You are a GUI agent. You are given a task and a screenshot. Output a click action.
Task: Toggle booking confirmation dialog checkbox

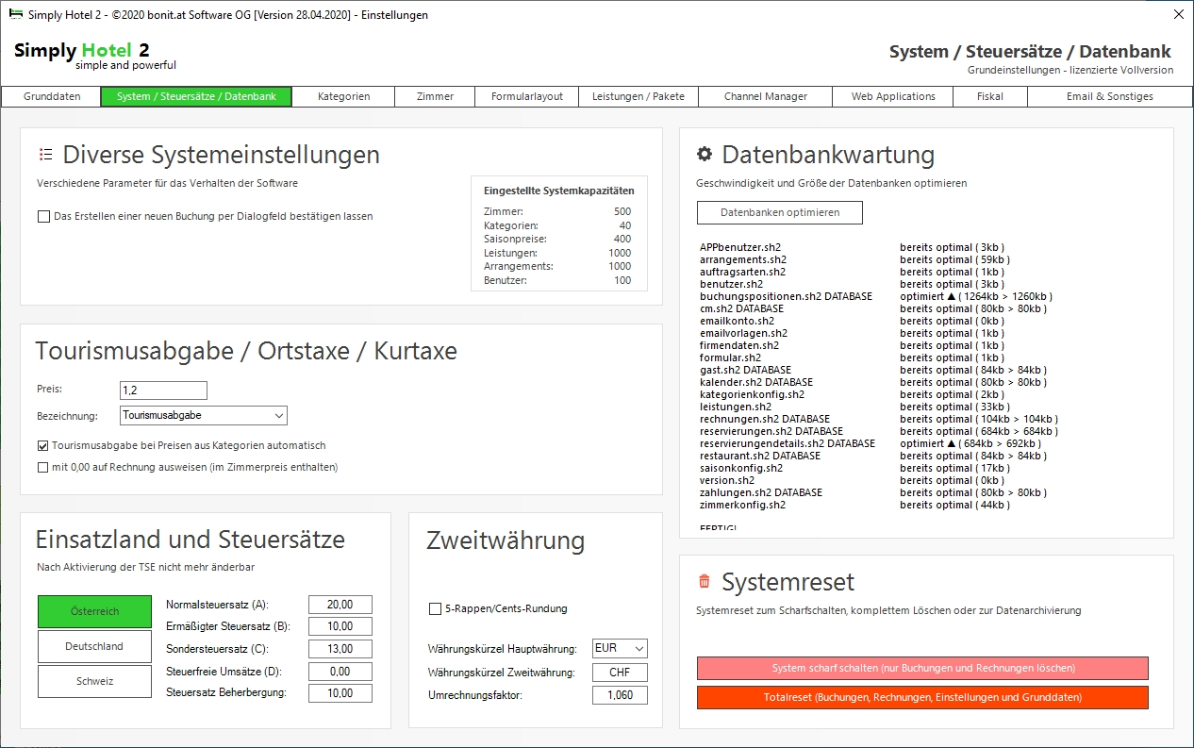(43, 216)
